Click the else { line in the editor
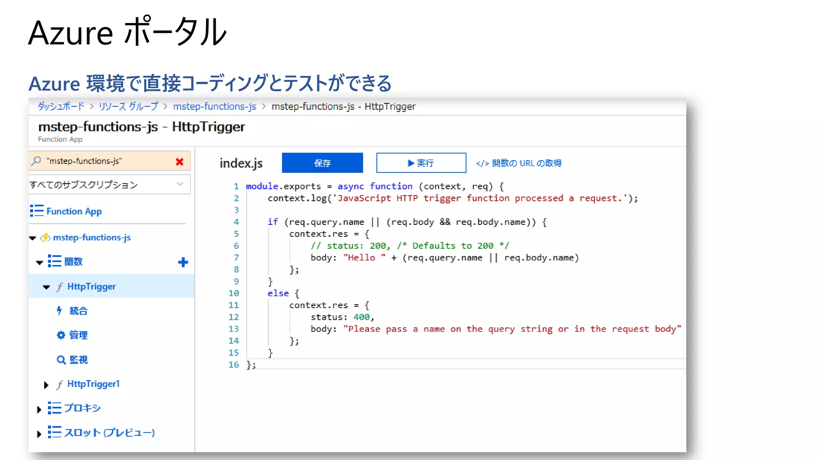 [x=283, y=293]
